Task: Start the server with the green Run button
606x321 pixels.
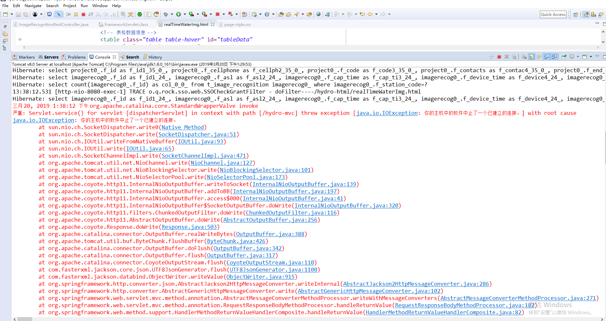Action: pos(179,14)
